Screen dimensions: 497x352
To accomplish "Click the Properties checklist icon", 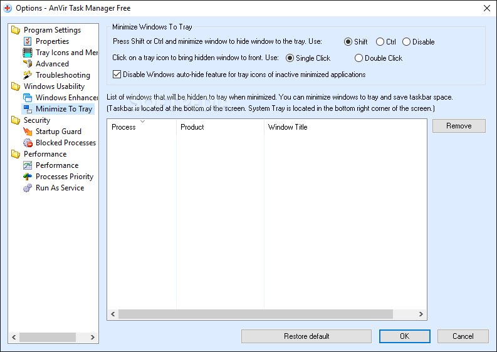I will tap(28, 41).
